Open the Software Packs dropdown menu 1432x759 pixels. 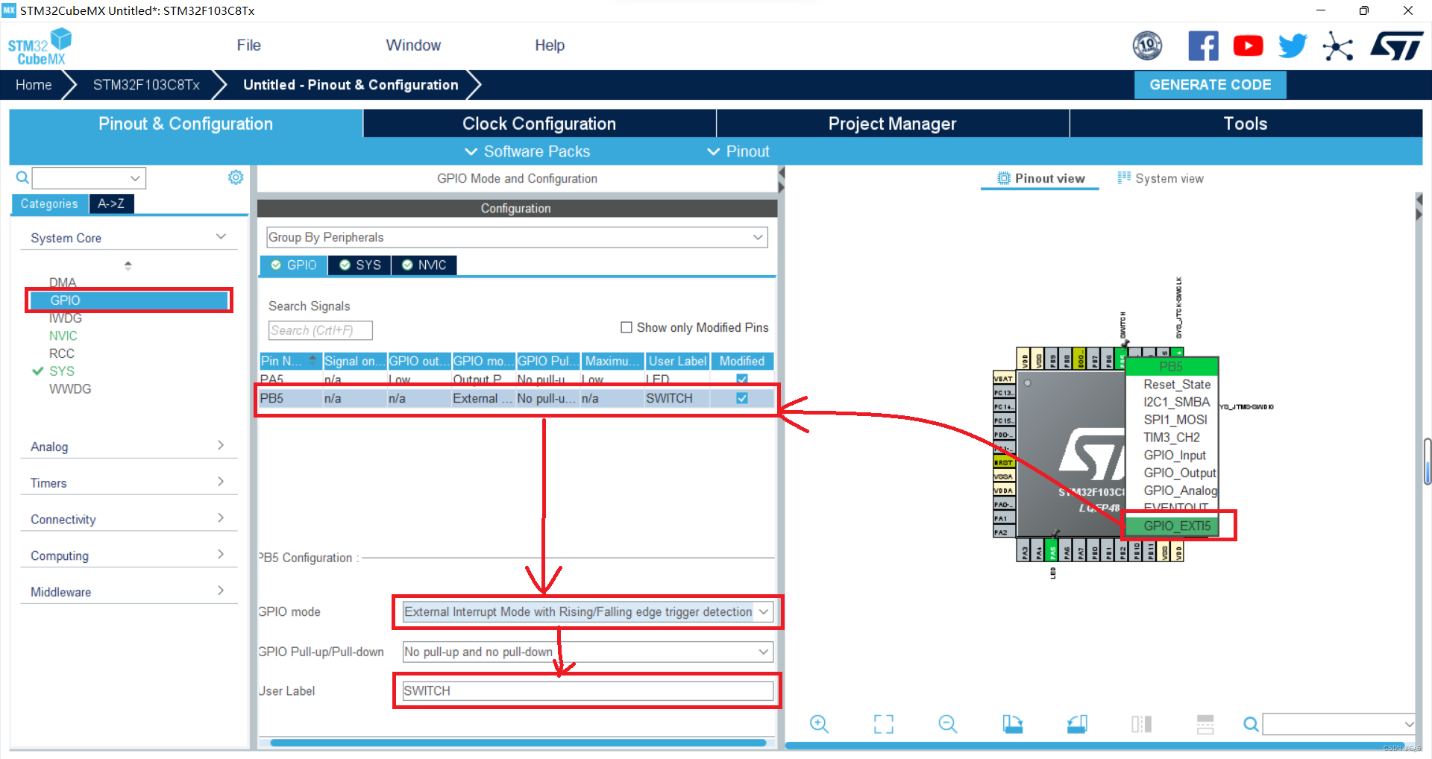tap(527, 151)
